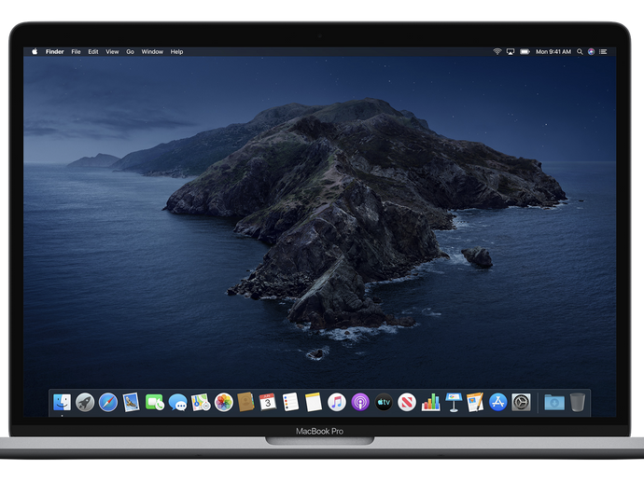Open Downloads folder stack in Dock

point(554,403)
